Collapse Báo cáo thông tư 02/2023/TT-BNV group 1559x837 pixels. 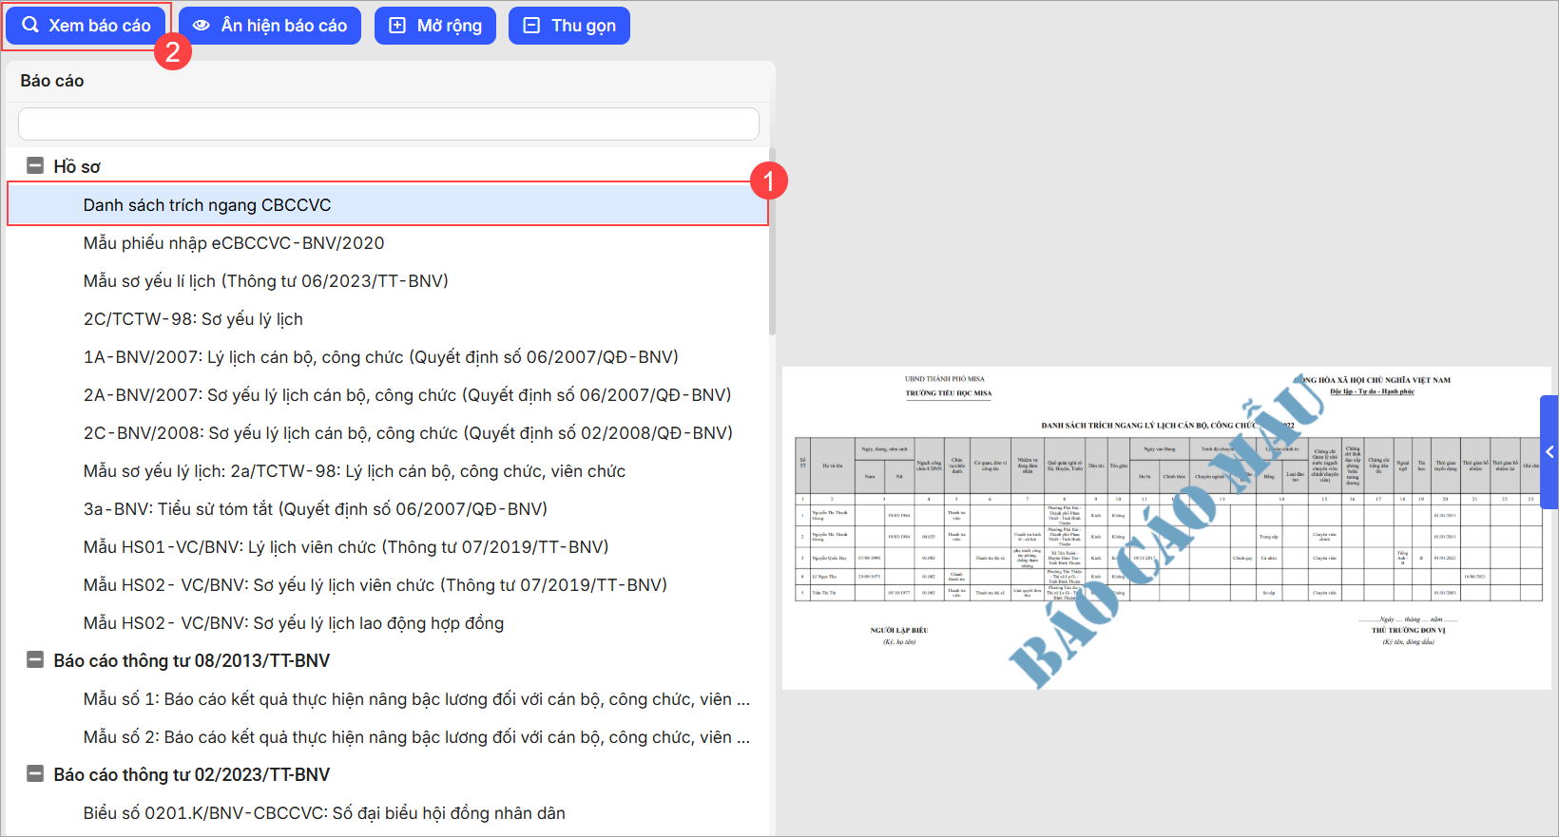(35, 774)
